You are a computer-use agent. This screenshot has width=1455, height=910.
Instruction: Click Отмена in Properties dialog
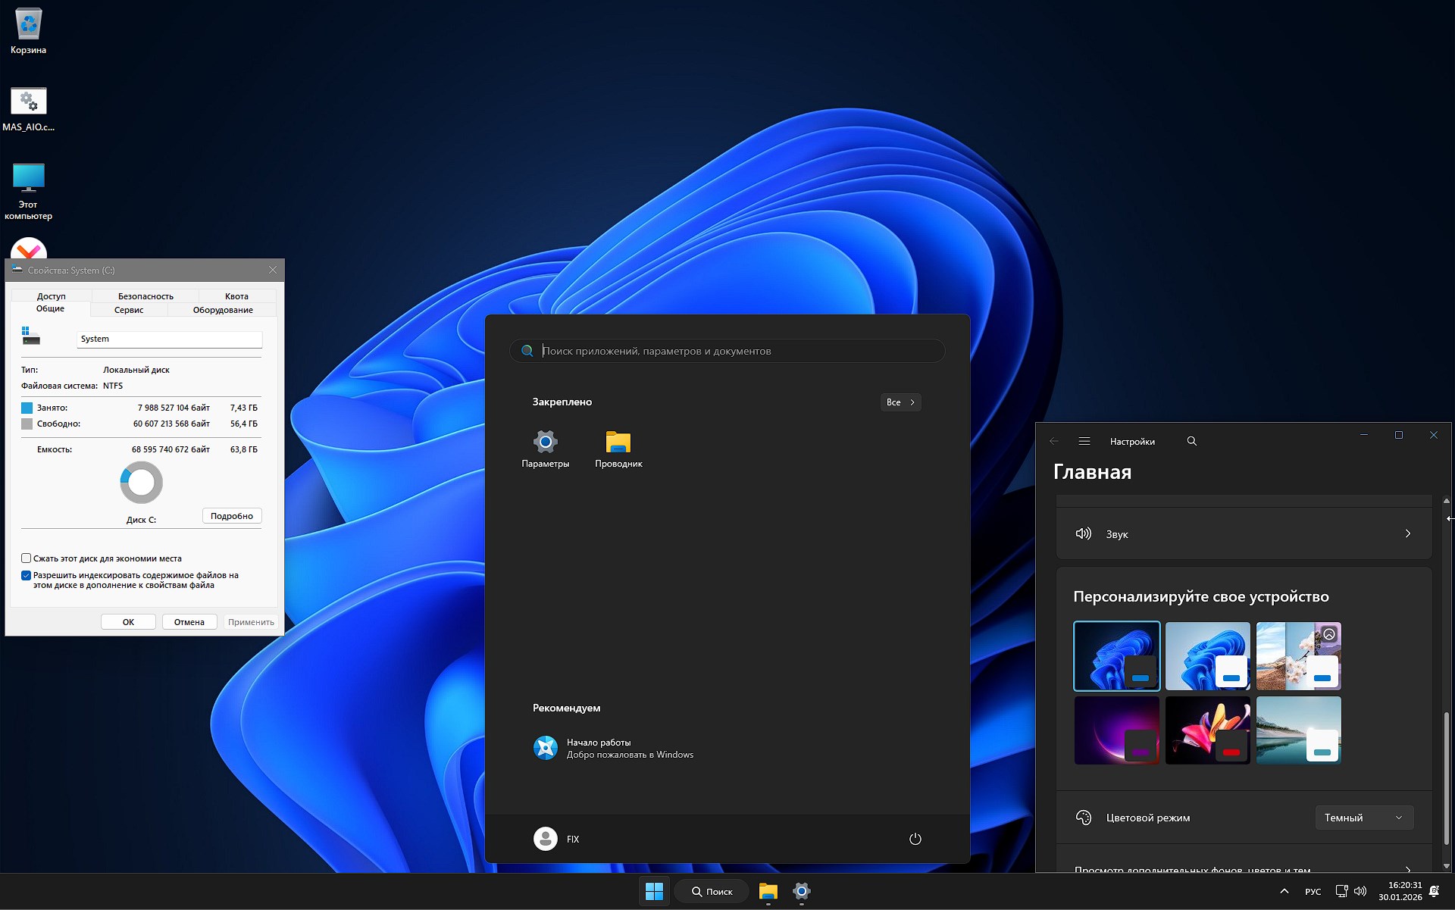tap(189, 622)
